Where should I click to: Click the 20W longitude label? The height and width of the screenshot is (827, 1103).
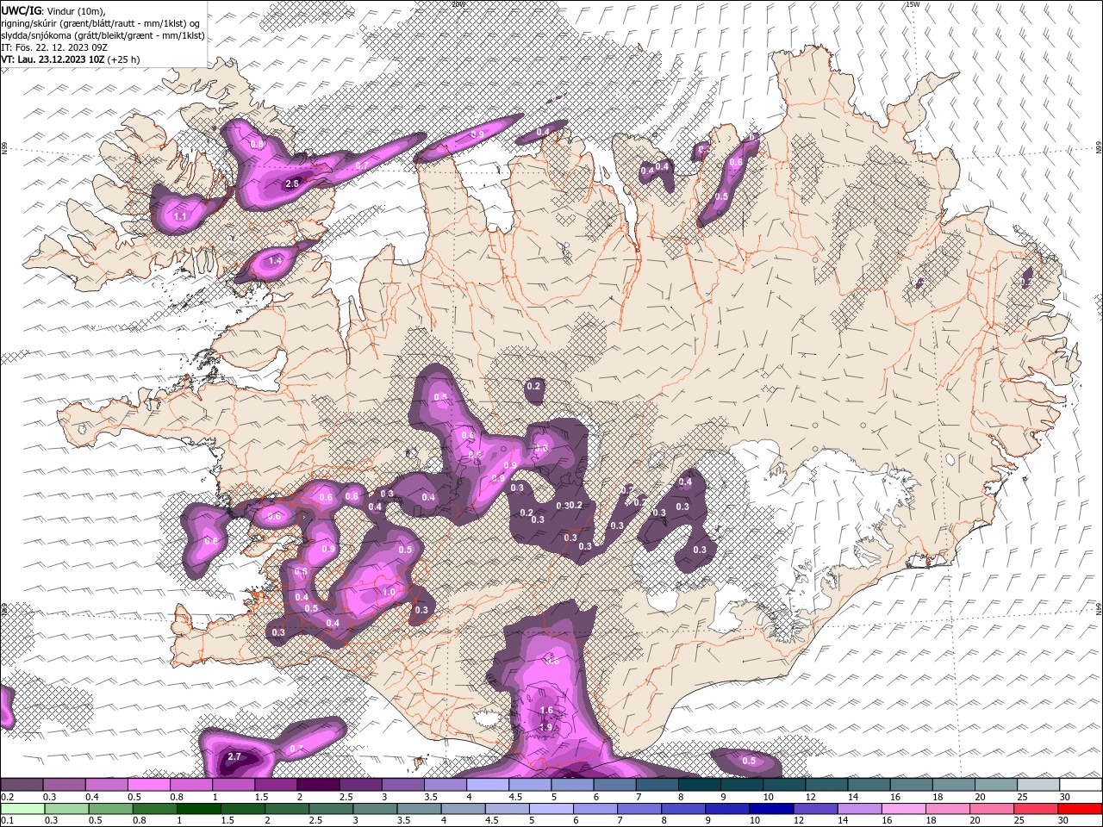coord(458,4)
